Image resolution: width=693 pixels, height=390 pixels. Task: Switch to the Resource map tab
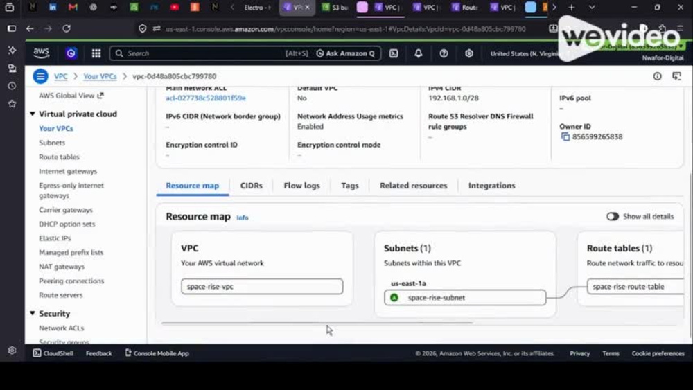click(x=192, y=186)
